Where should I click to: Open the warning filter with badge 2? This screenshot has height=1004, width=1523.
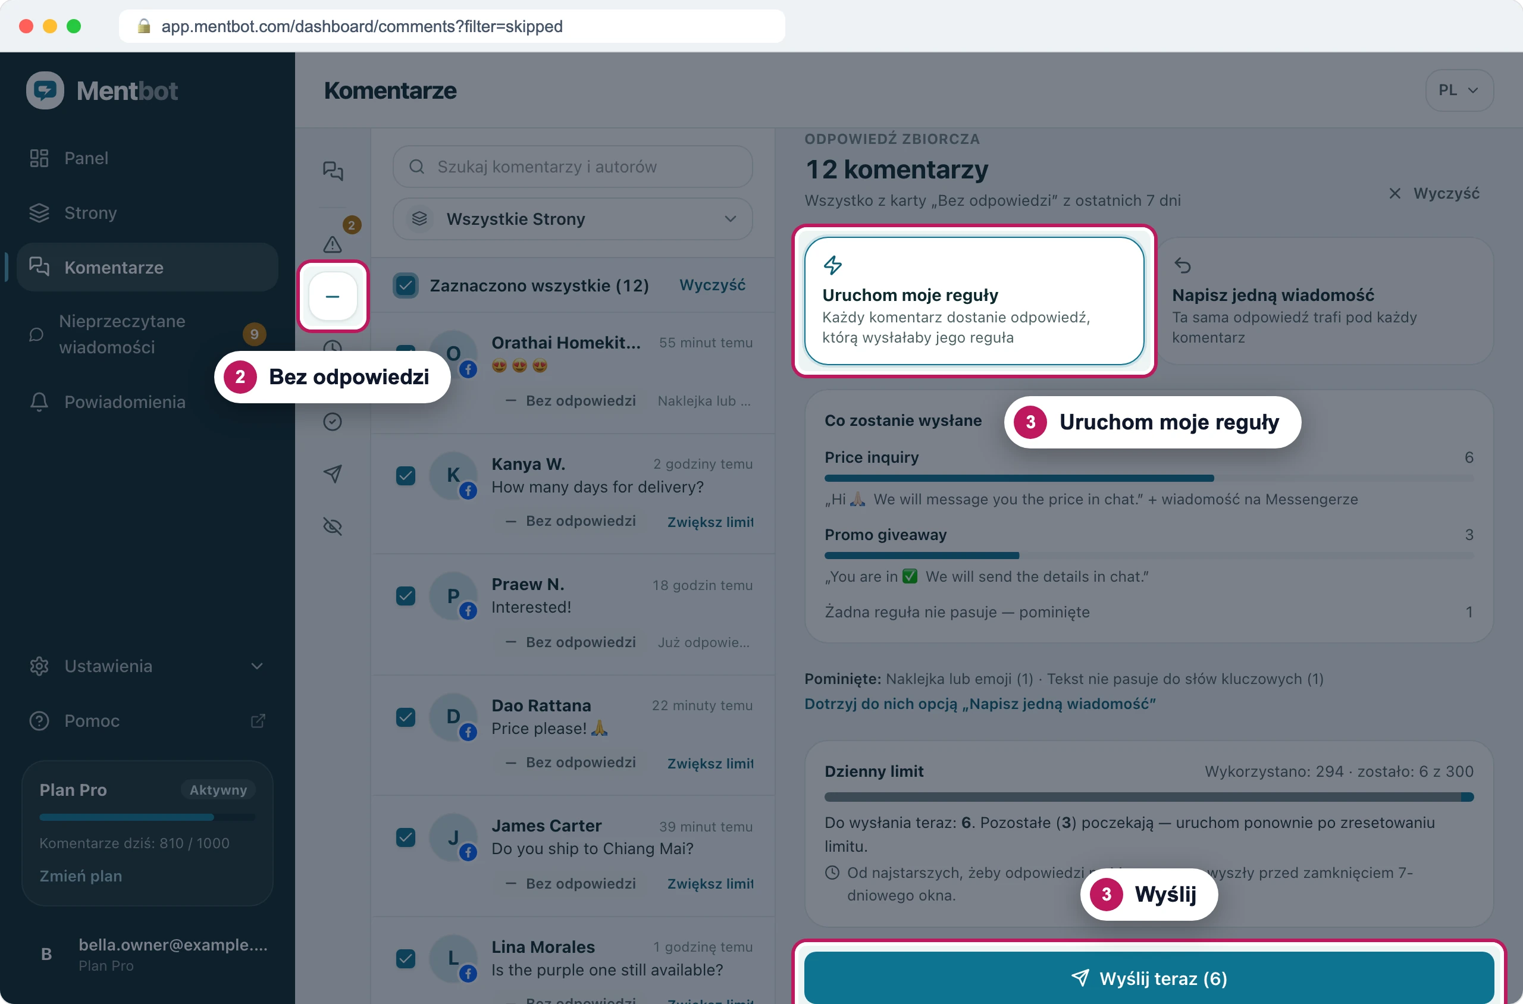pyautogui.click(x=333, y=243)
